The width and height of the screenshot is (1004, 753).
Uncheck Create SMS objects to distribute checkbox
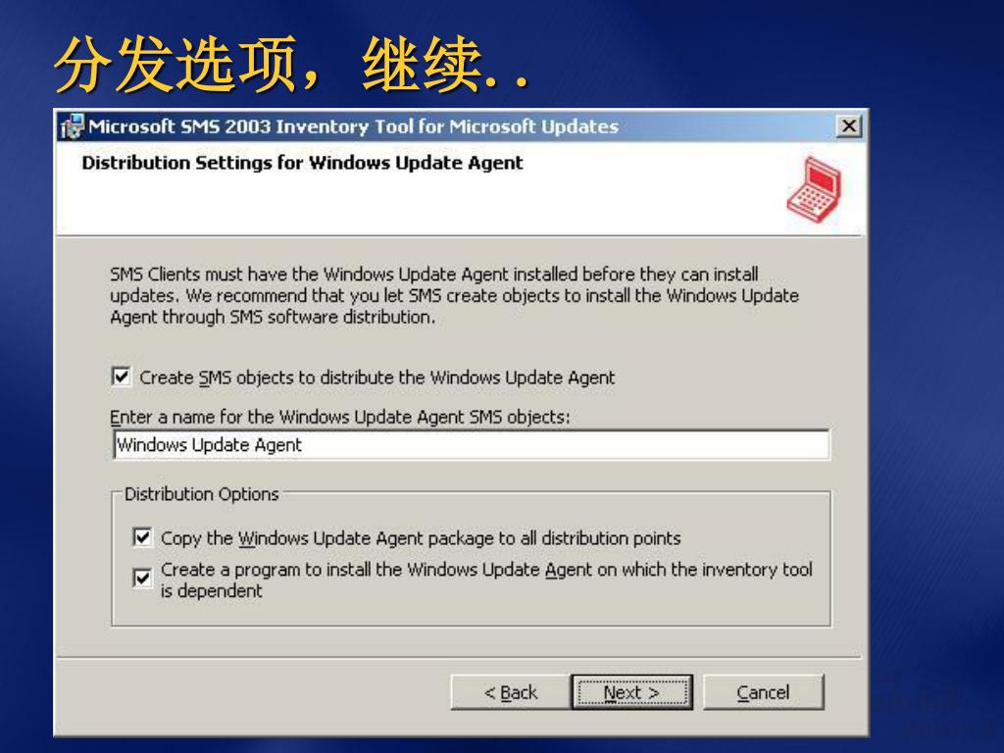[121, 376]
